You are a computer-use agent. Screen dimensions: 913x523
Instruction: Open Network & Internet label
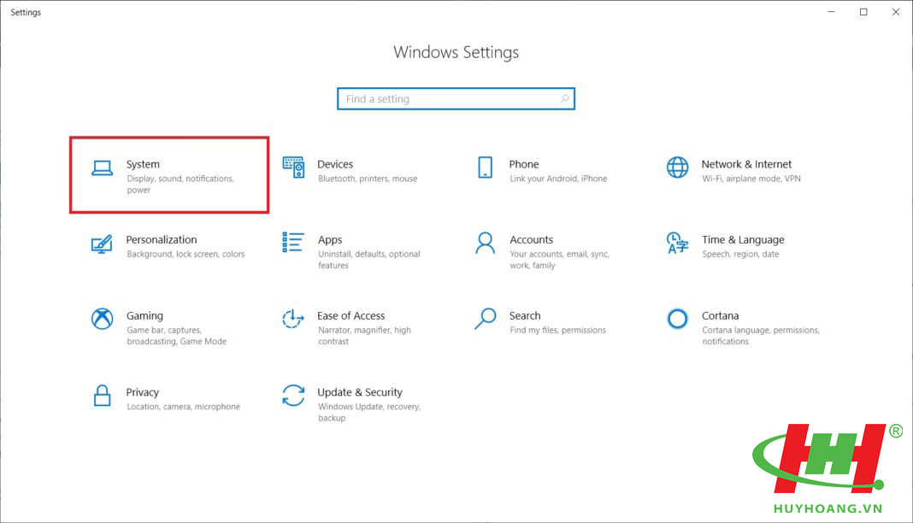[x=746, y=165]
